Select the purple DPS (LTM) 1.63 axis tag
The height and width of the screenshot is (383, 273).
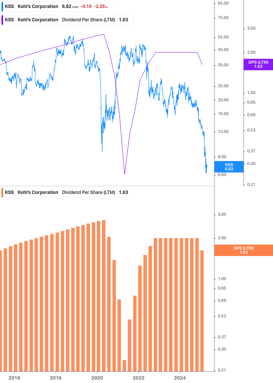(258, 64)
